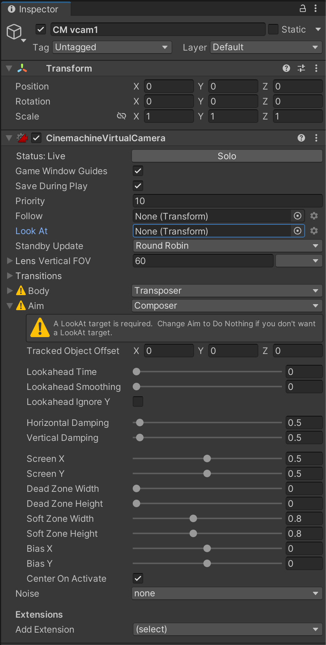The height and width of the screenshot is (645, 326).
Task: Click the Scale Z input field
Action: [298, 116]
